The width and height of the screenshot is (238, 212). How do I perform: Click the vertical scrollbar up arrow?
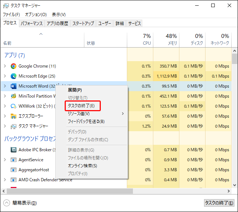point(235,51)
